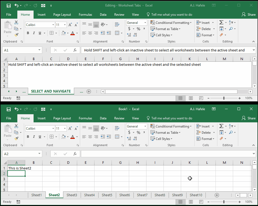The height and width of the screenshot is (206, 258).
Task: Center text horizontally in Book1 window
Action: click(x=90, y=137)
